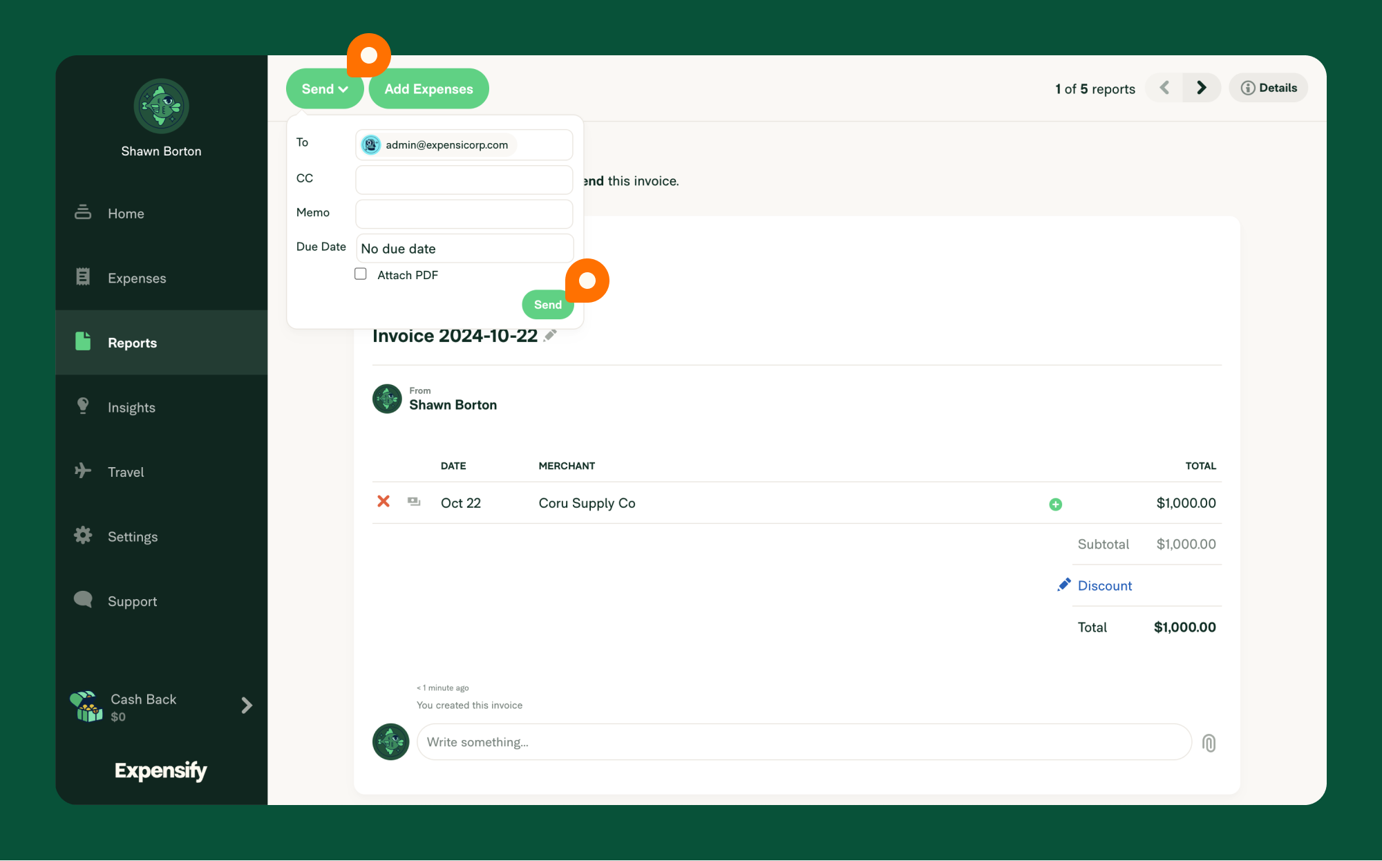The width and height of the screenshot is (1382, 861).
Task: Click the Add Expenses button
Action: click(428, 88)
